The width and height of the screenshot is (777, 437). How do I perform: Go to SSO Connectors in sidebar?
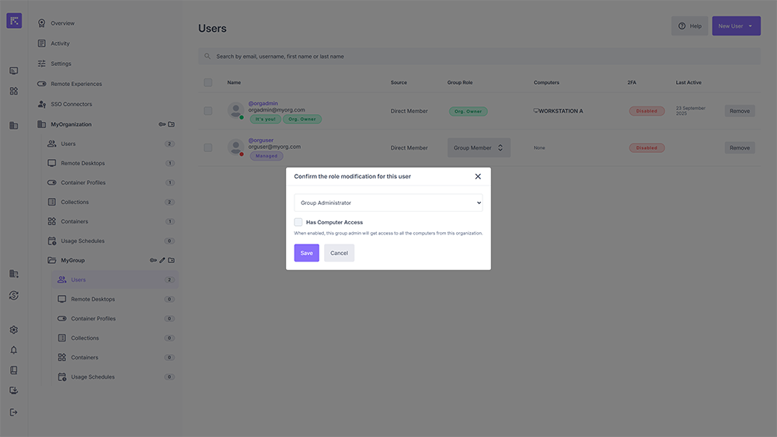point(71,104)
